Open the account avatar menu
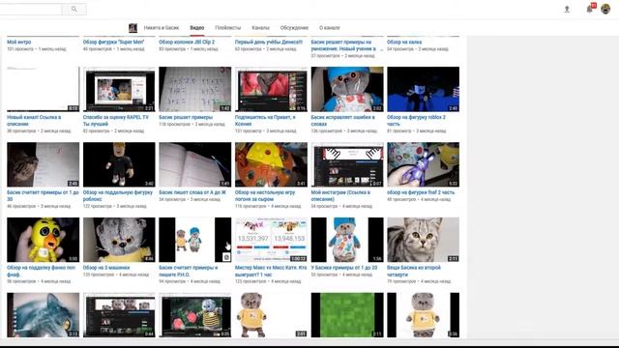This screenshot has height=348, width=619. coord(605,9)
